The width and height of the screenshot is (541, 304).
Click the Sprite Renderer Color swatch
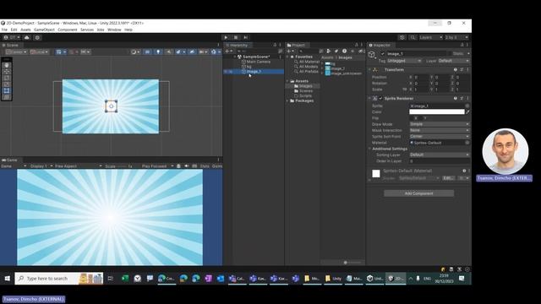click(x=437, y=111)
